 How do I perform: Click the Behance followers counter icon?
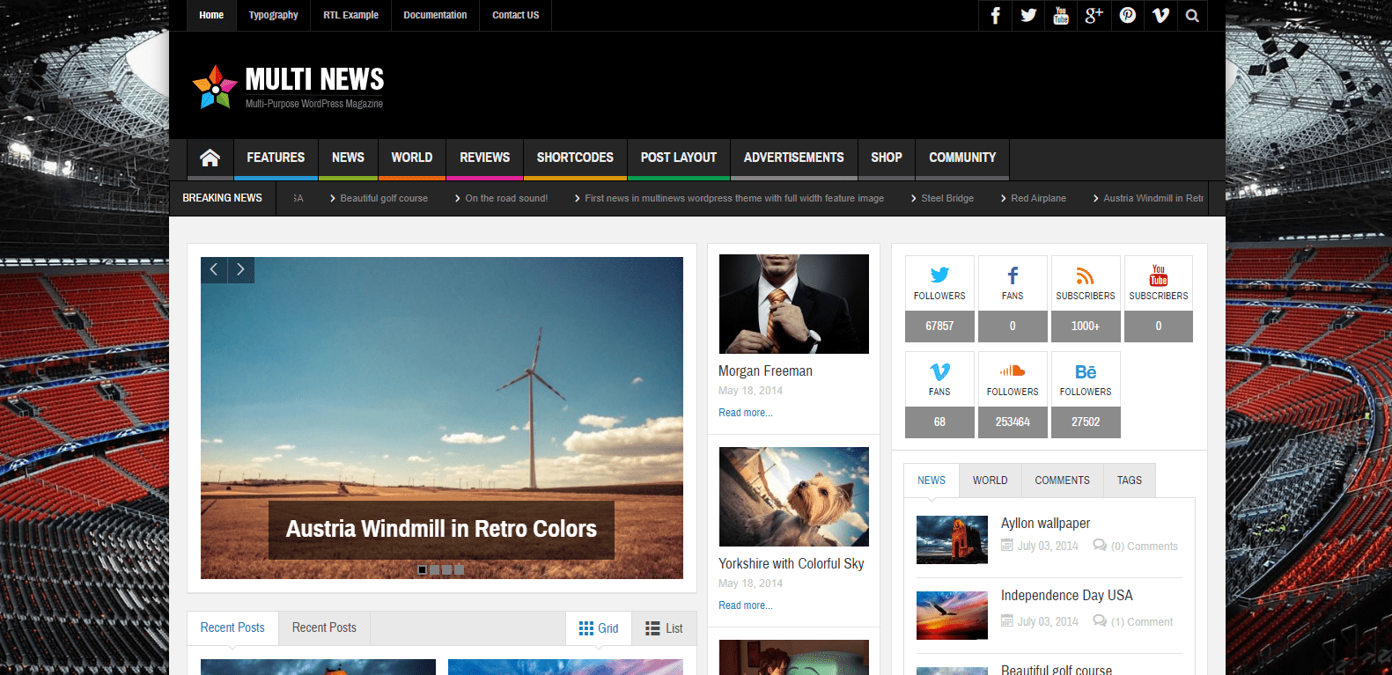(1086, 372)
